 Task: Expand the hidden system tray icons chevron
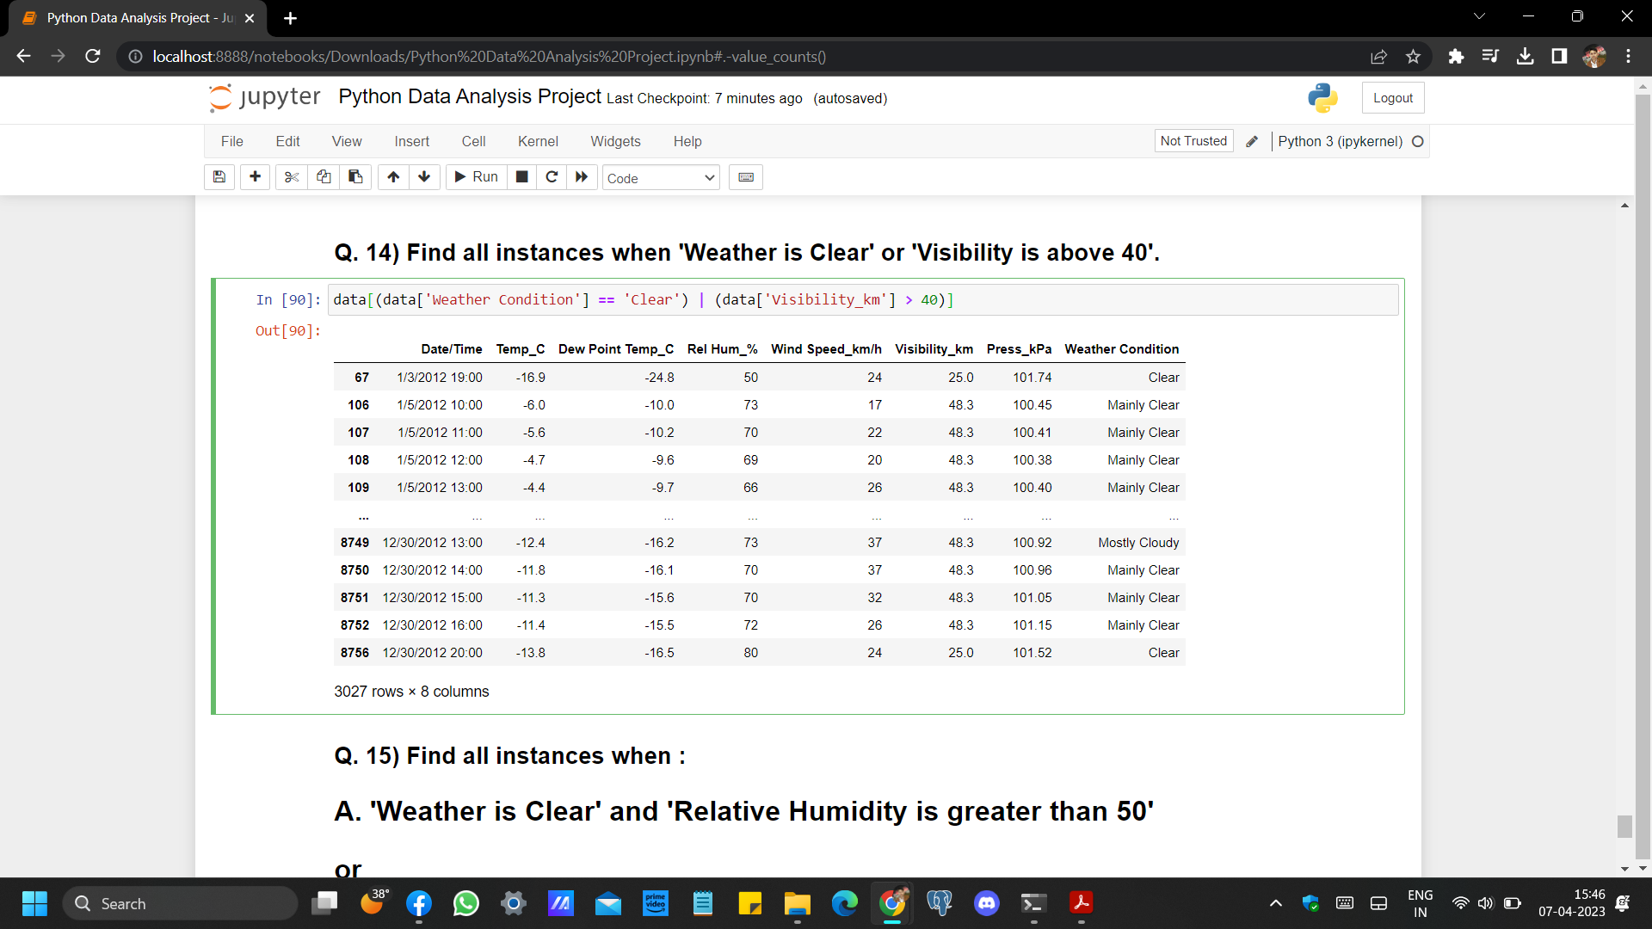(x=1276, y=903)
